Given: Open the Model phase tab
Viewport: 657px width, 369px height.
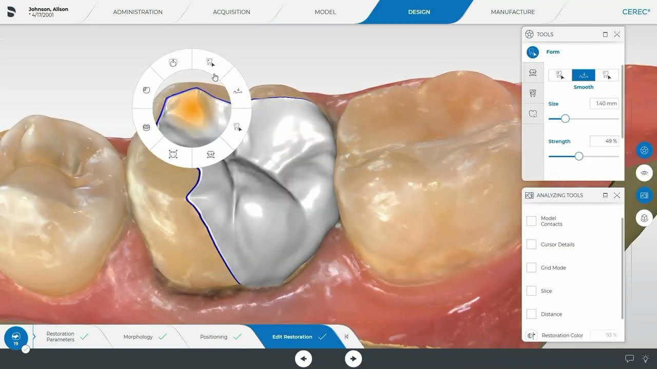Looking at the screenshot, I should pos(325,12).
